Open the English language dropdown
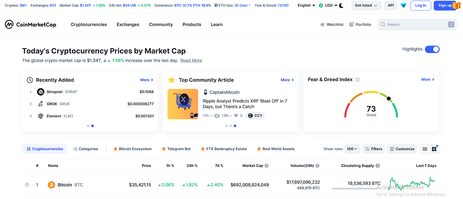 [307, 5]
